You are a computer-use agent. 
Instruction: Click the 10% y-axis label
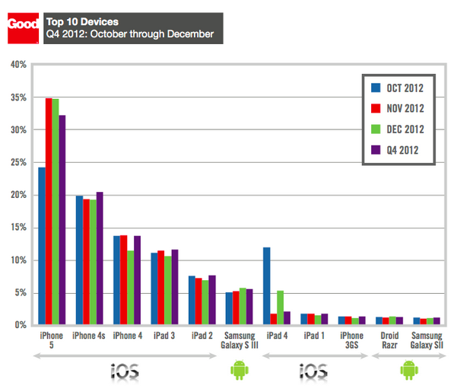point(18,260)
